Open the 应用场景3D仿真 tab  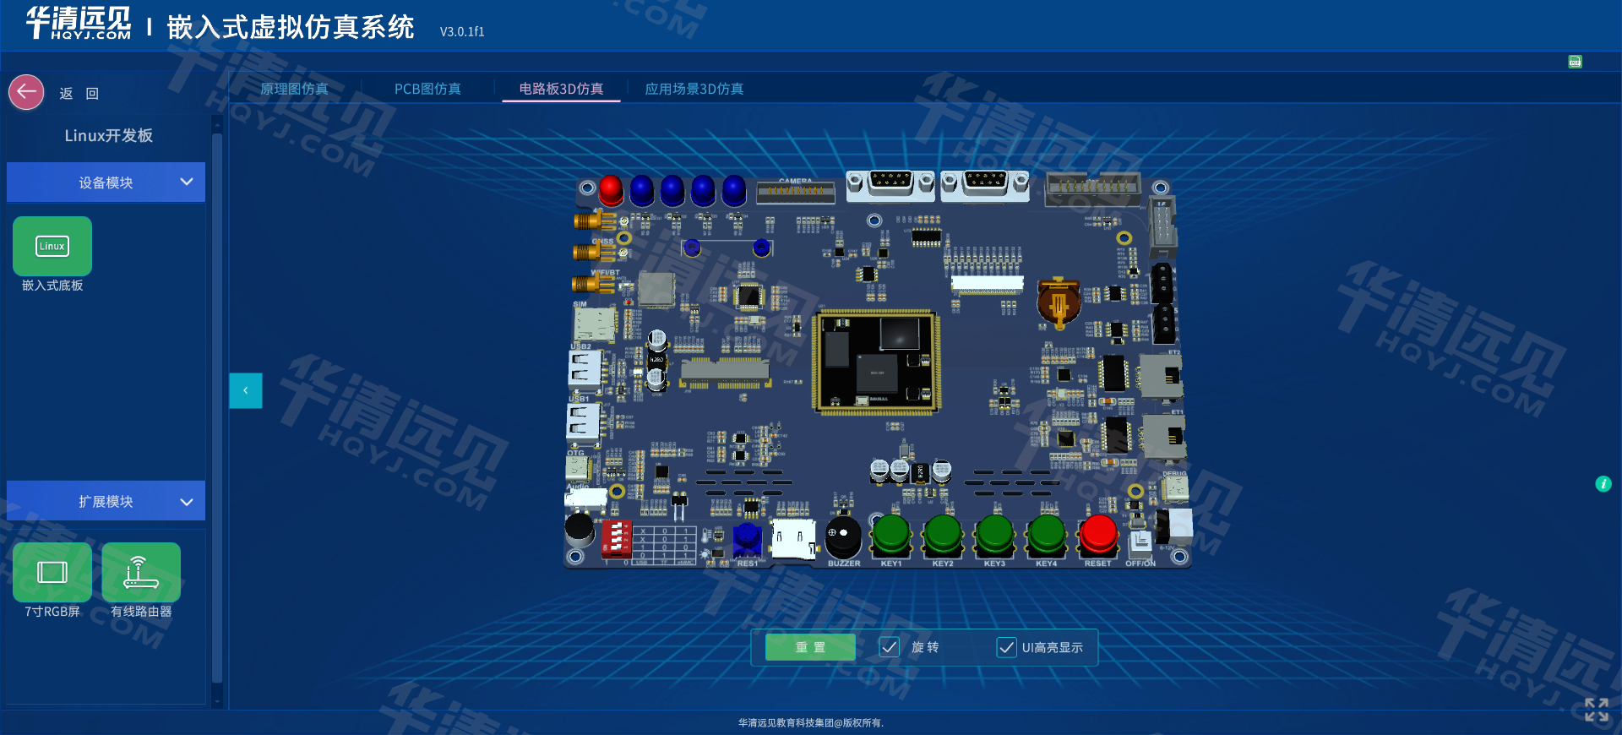pos(694,89)
